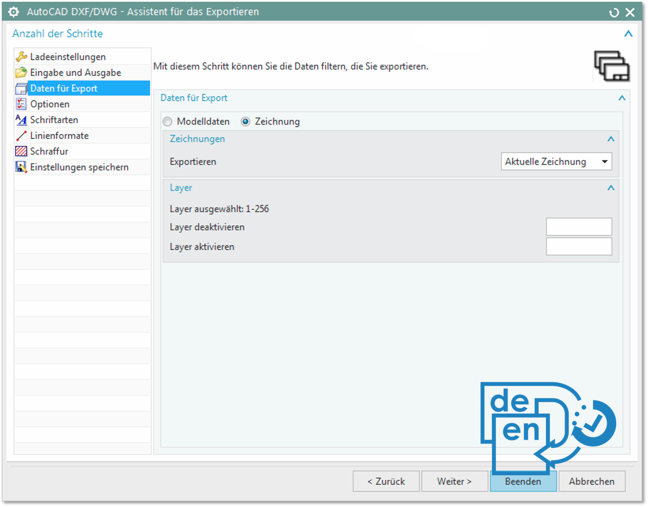Click the Schriftarten font icon
Screen dimensions: 648x507
[x=21, y=120]
